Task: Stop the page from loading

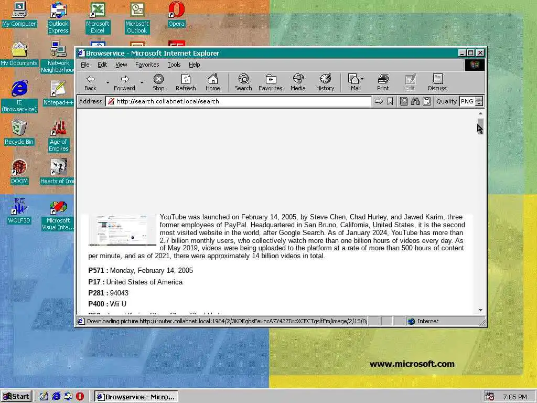Action: click(158, 82)
